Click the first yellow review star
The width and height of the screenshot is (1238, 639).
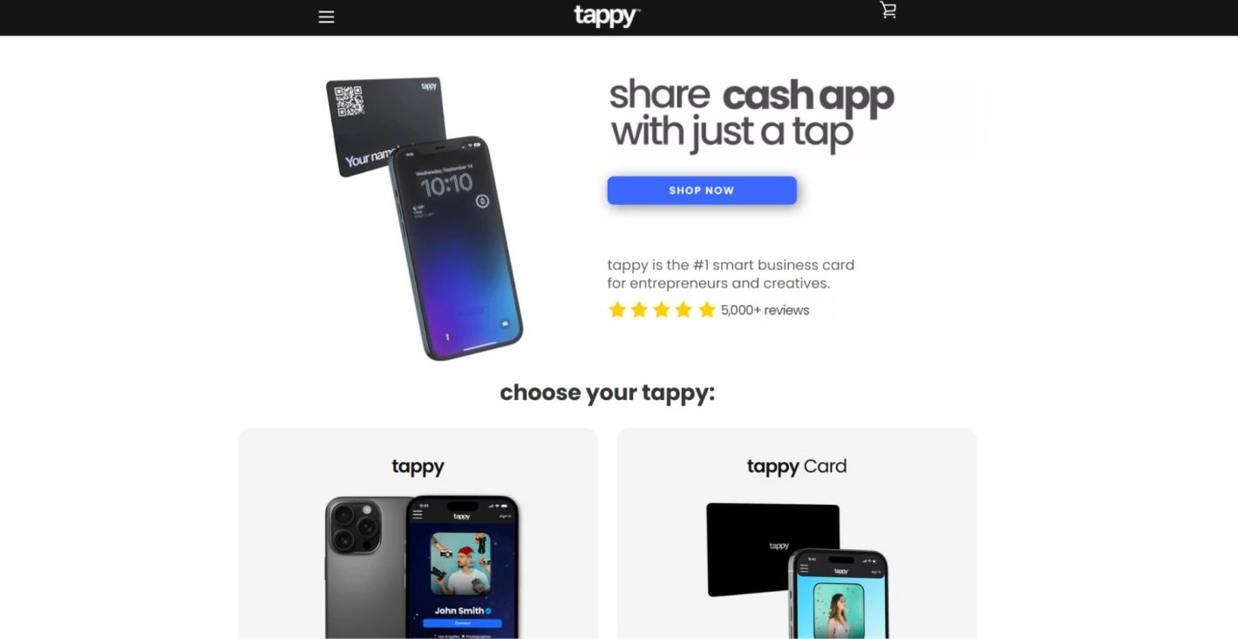(617, 309)
